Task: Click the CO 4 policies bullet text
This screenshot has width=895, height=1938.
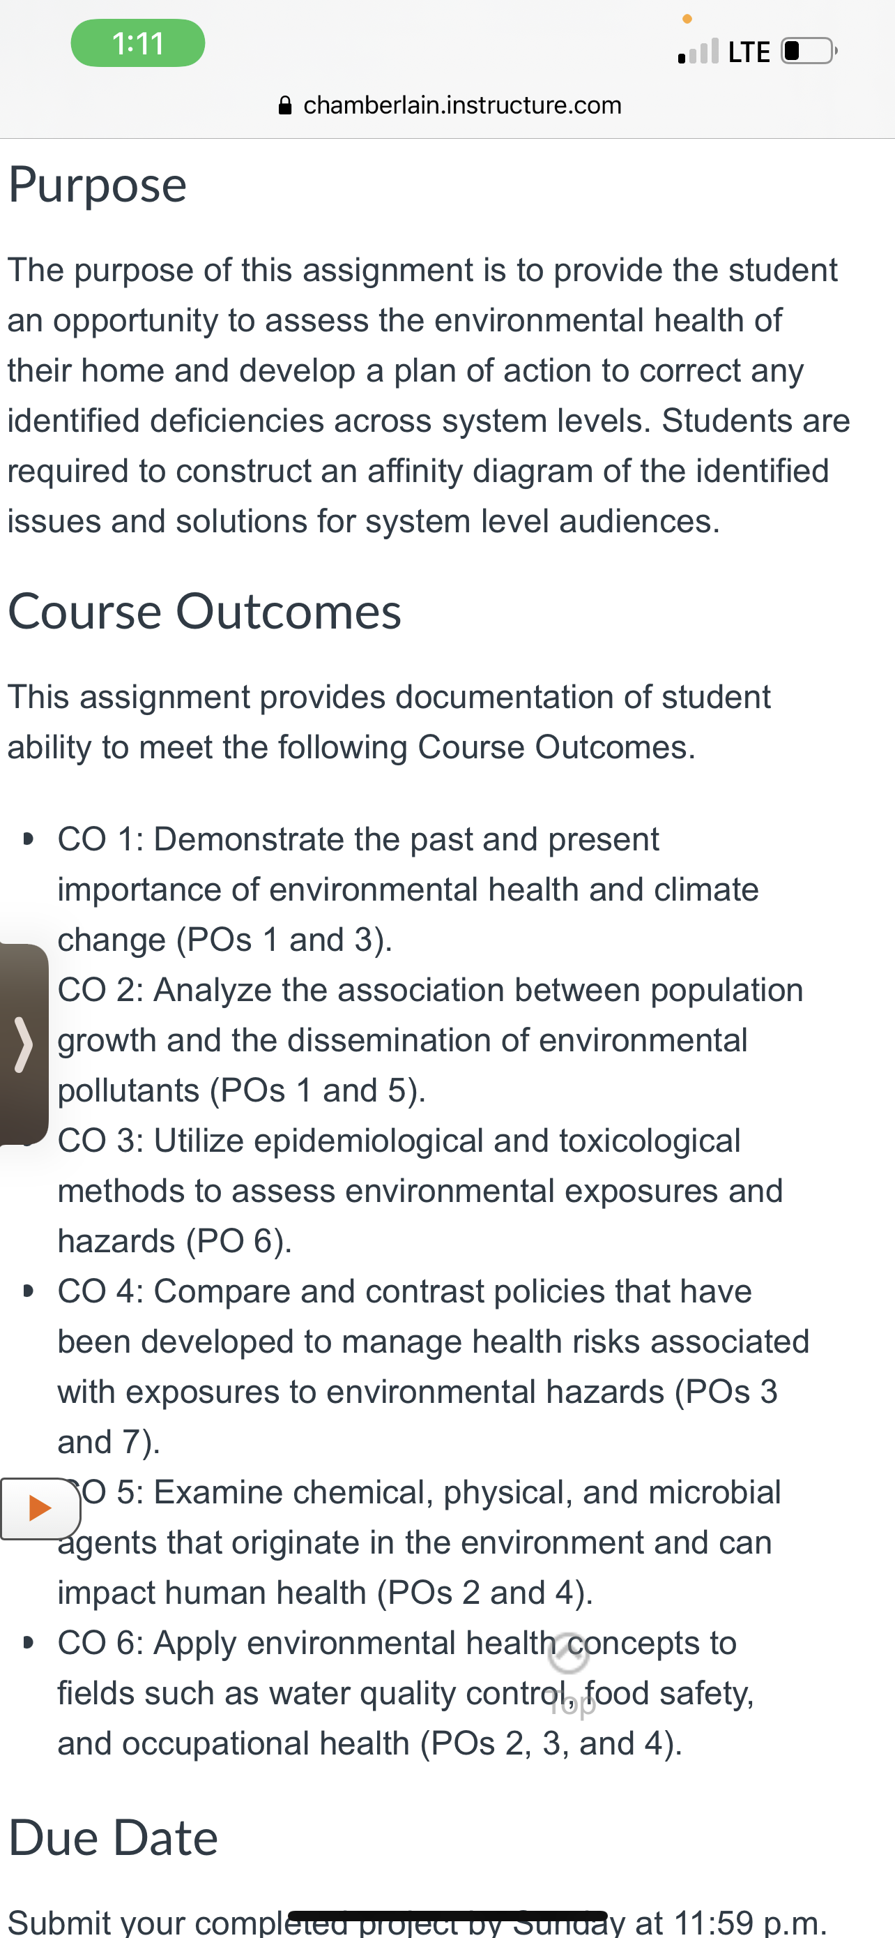Action: point(433,1366)
